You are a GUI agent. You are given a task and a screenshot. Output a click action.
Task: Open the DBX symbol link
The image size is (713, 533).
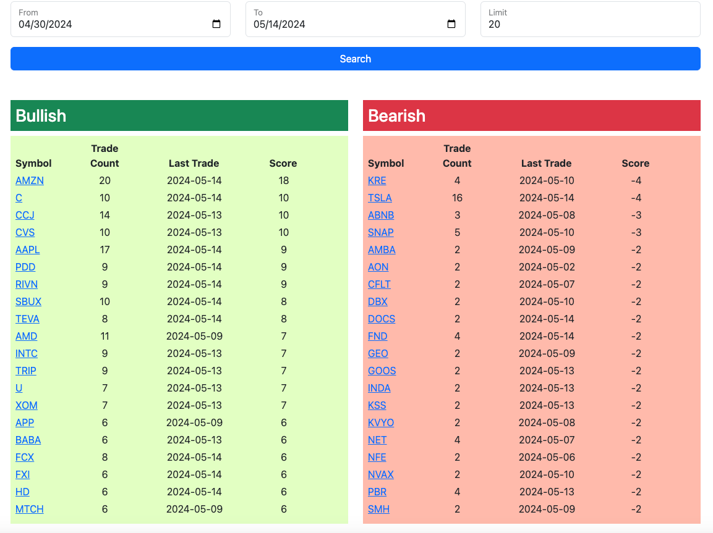[378, 301]
